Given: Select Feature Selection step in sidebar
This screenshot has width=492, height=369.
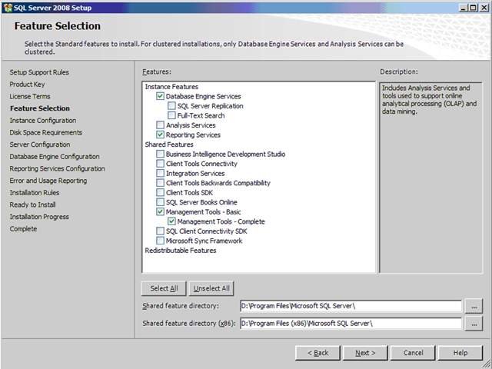Looking at the screenshot, I should click(x=40, y=108).
